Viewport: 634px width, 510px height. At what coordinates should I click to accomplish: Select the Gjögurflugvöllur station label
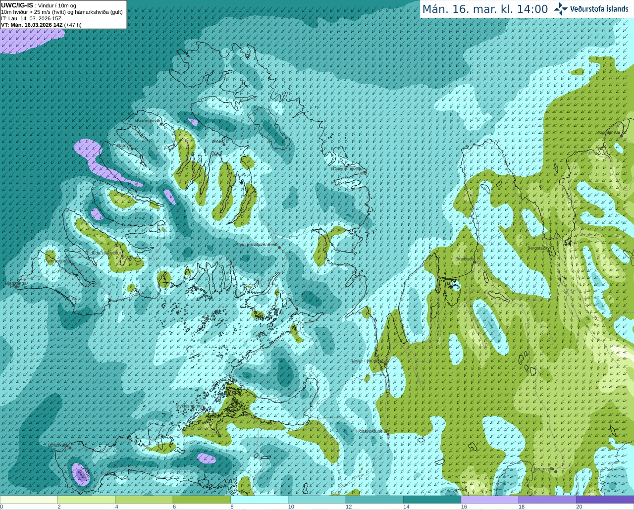[348, 169]
